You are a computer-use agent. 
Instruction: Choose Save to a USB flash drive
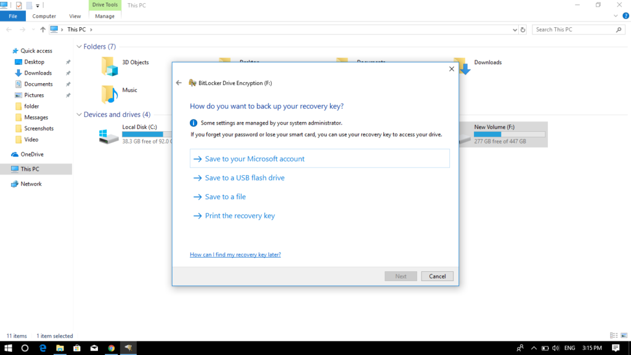click(x=238, y=177)
